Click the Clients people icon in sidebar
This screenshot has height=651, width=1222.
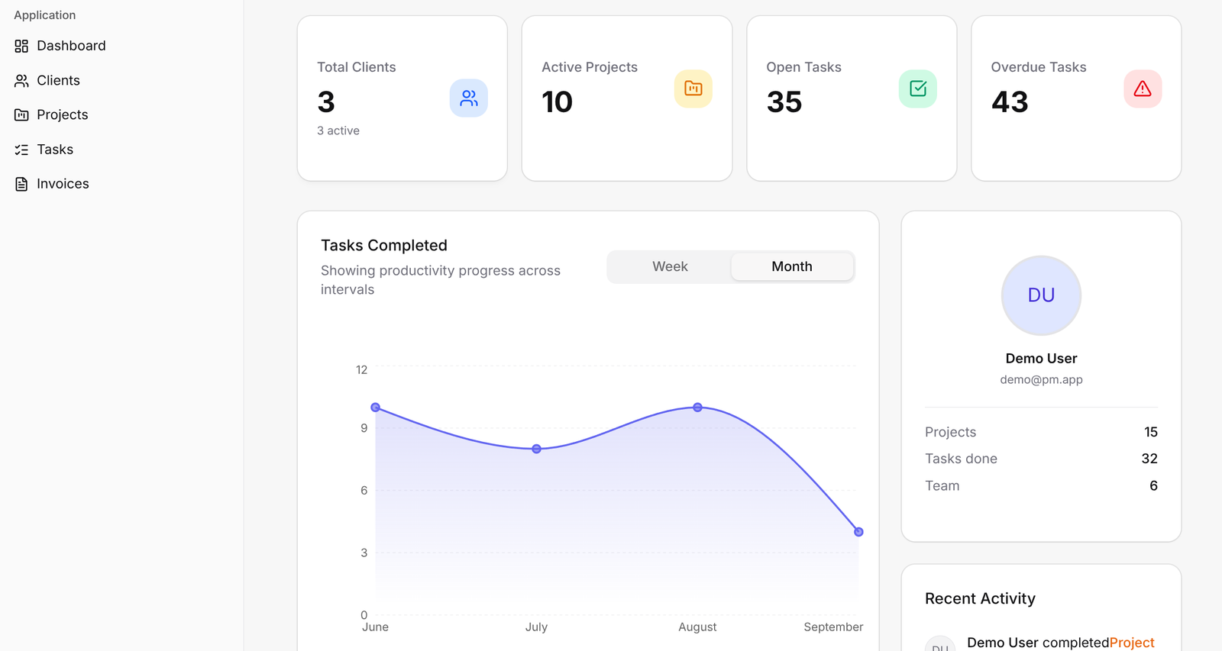tap(21, 80)
